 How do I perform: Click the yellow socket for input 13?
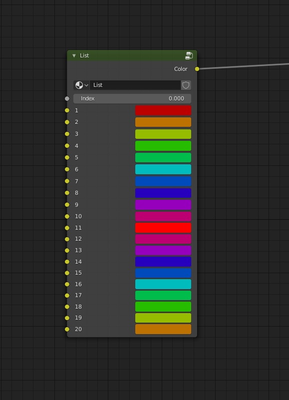[x=67, y=251]
